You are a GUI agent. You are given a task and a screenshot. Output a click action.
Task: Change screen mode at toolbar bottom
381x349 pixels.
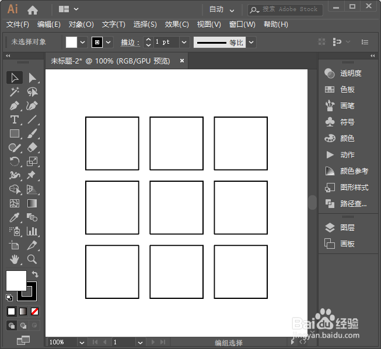tap(23, 340)
